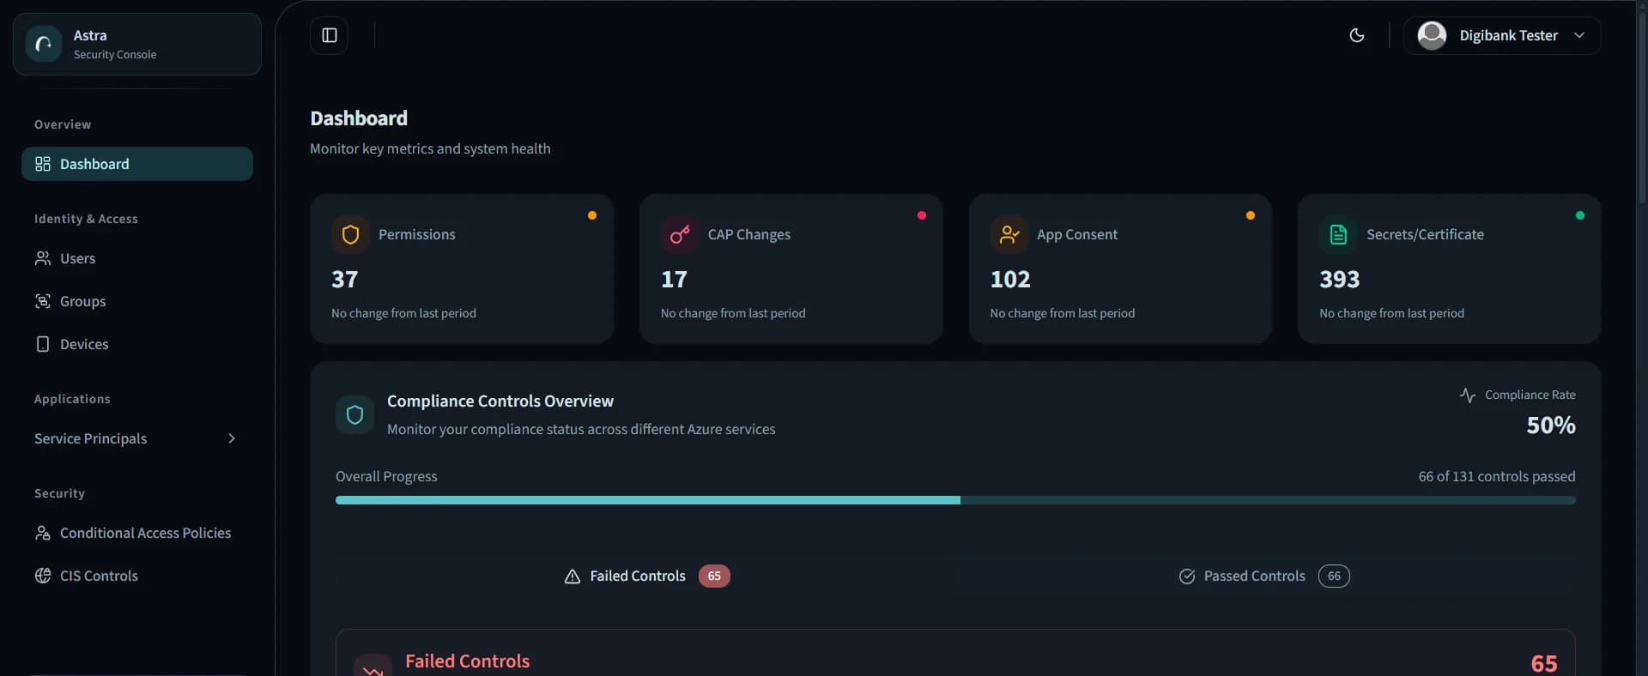
Task: Click the CAP Changes key icon
Action: click(x=679, y=234)
